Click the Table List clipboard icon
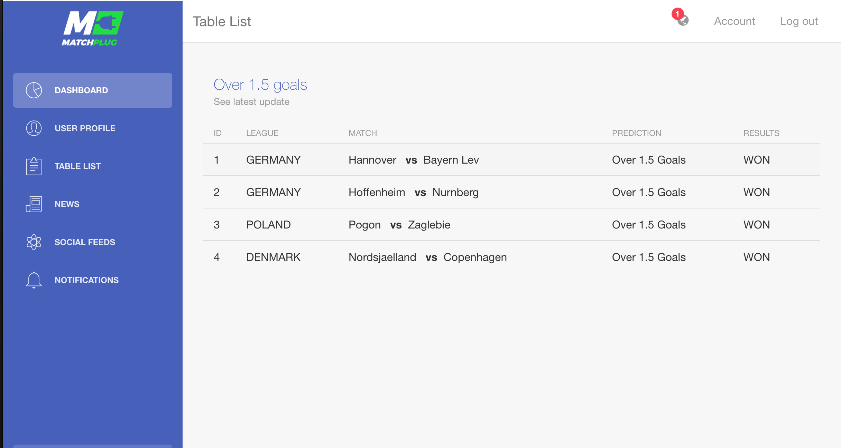Image resolution: width=841 pixels, height=448 pixels. (34, 166)
